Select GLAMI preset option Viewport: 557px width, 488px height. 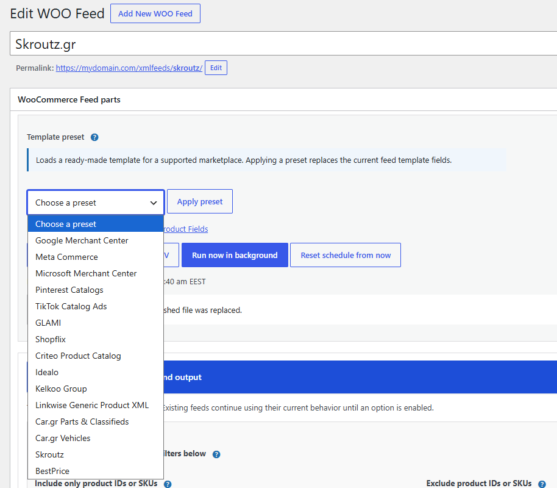coord(96,323)
